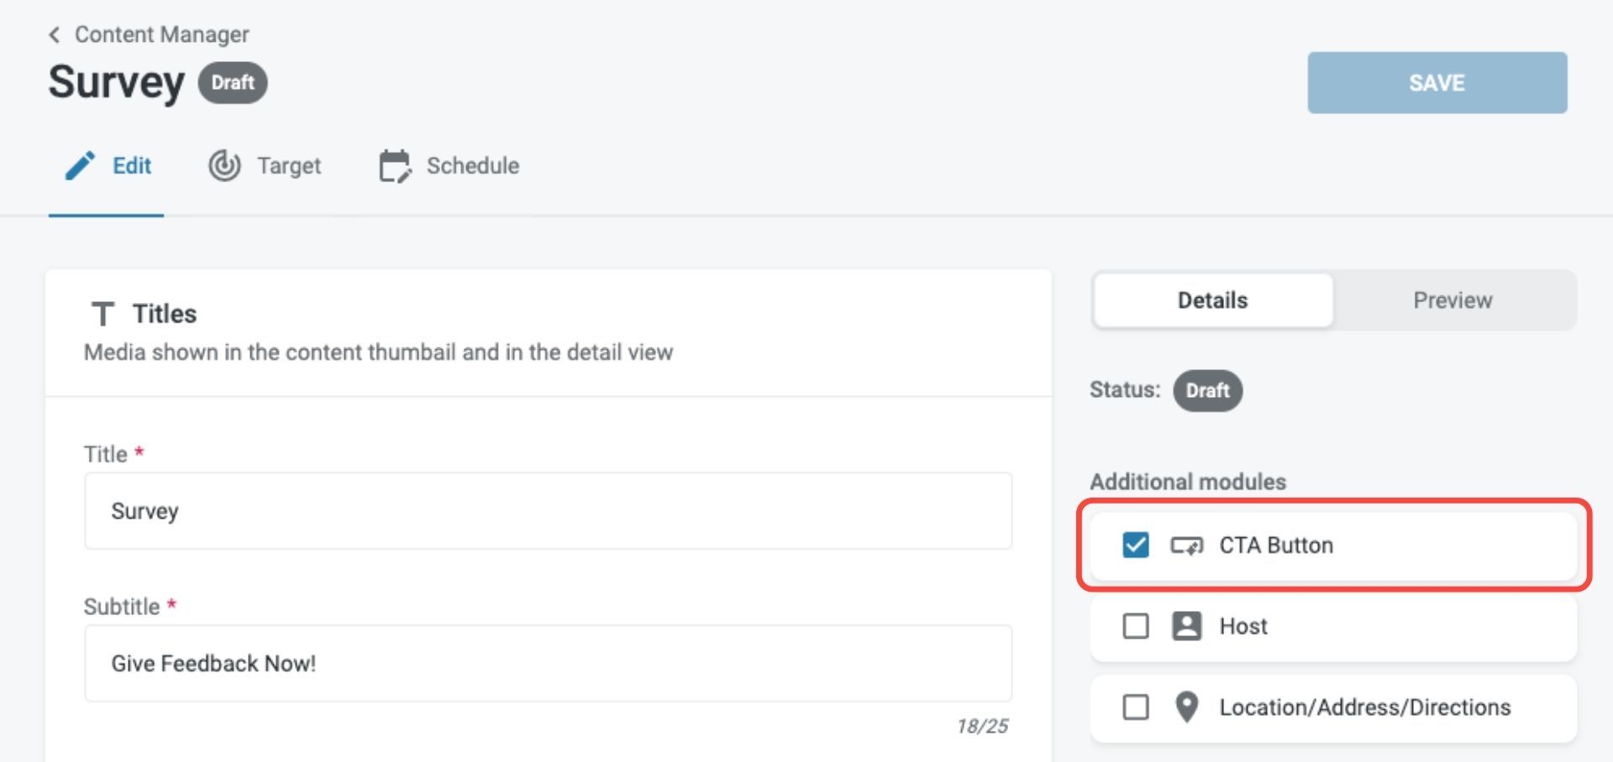Click the pencil icon on Edit tab

tap(80, 166)
